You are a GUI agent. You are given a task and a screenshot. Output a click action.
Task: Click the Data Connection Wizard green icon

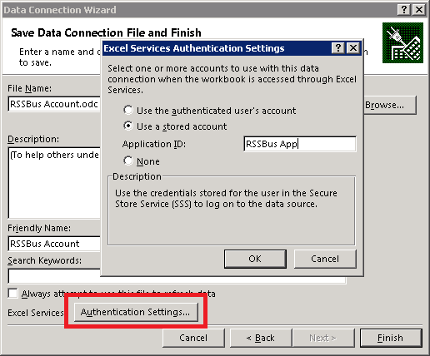tap(402, 43)
